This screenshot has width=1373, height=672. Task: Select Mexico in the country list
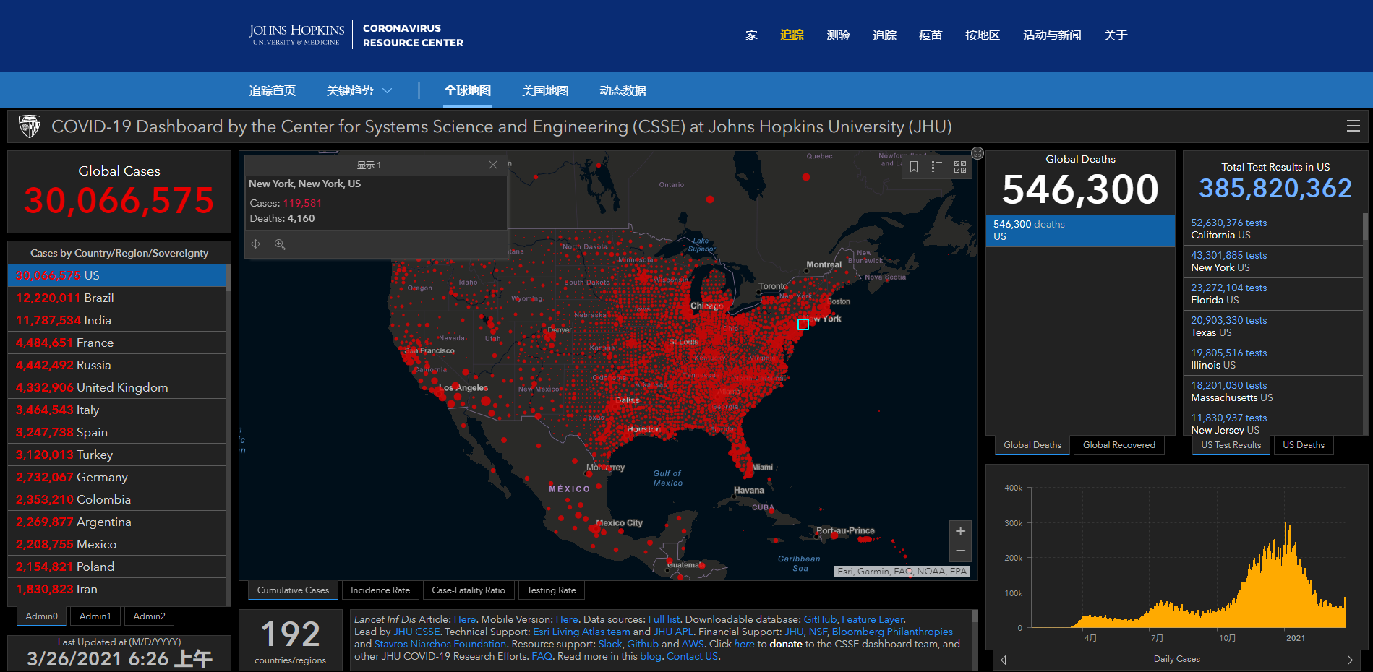point(116,544)
